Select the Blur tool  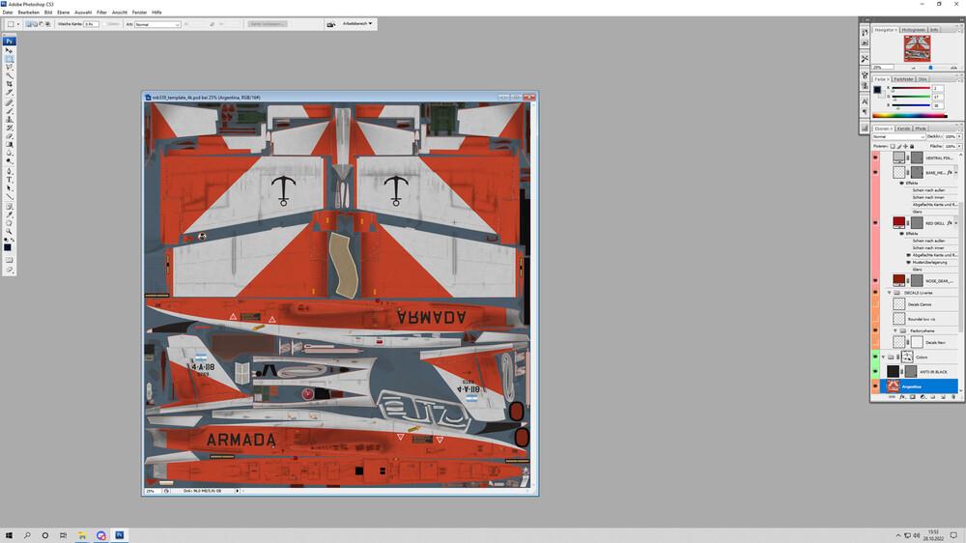[x=9, y=153]
